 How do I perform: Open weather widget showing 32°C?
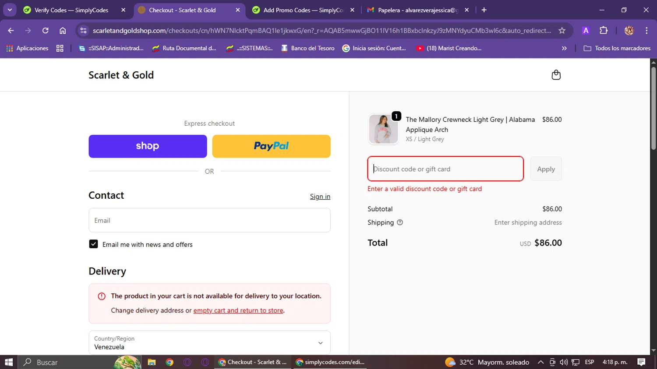[487, 362]
